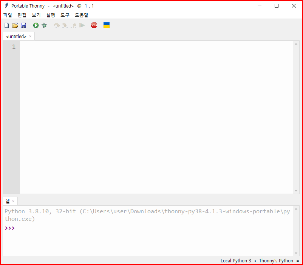The image size is (303, 265).
Task: Close the 쉘 shell tab
Action: pos(13,201)
